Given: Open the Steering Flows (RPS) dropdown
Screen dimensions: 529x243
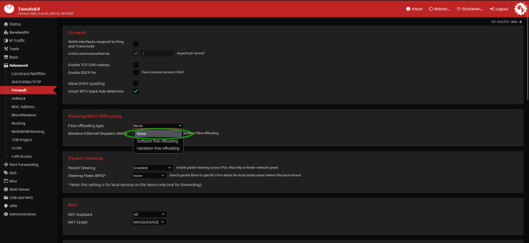Looking at the screenshot, I should click(x=149, y=176).
